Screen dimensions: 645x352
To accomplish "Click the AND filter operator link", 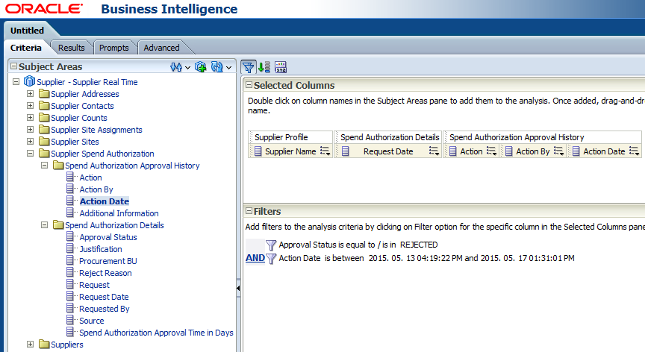I will (x=255, y=258).
